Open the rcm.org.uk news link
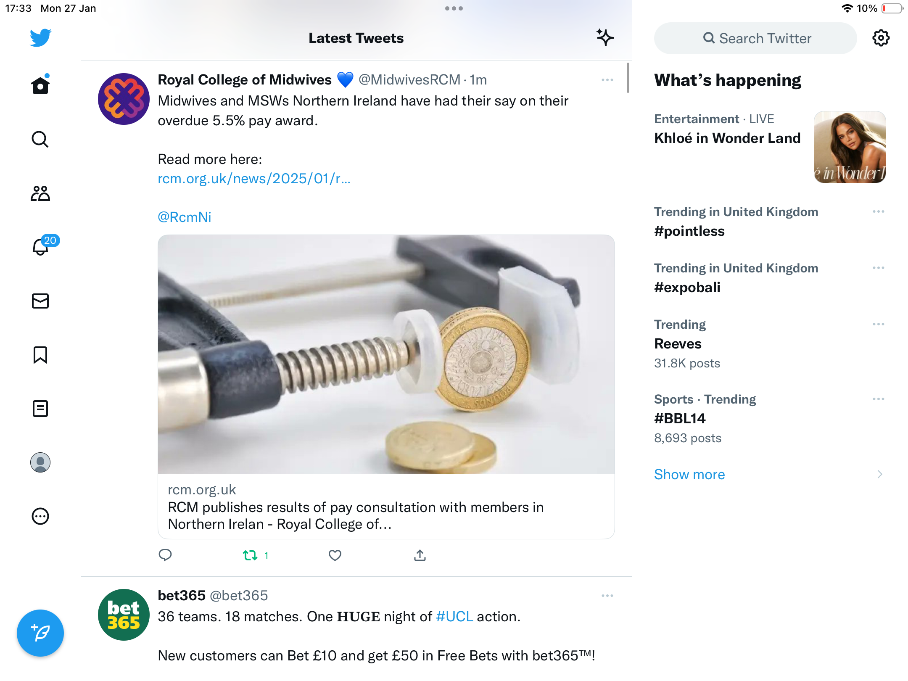Screen dimensions: 908x681 pos(254,178)
